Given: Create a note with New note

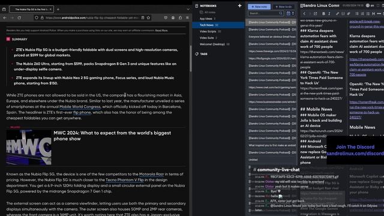Looking at the screenshot, I should tap(259, 7).
